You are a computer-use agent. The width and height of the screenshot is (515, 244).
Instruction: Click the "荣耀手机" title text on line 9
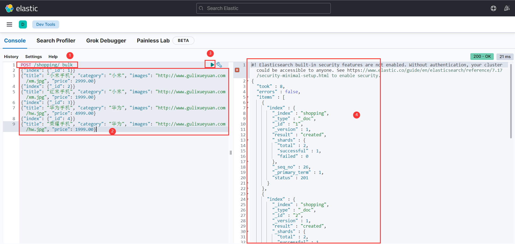[60, 124]
